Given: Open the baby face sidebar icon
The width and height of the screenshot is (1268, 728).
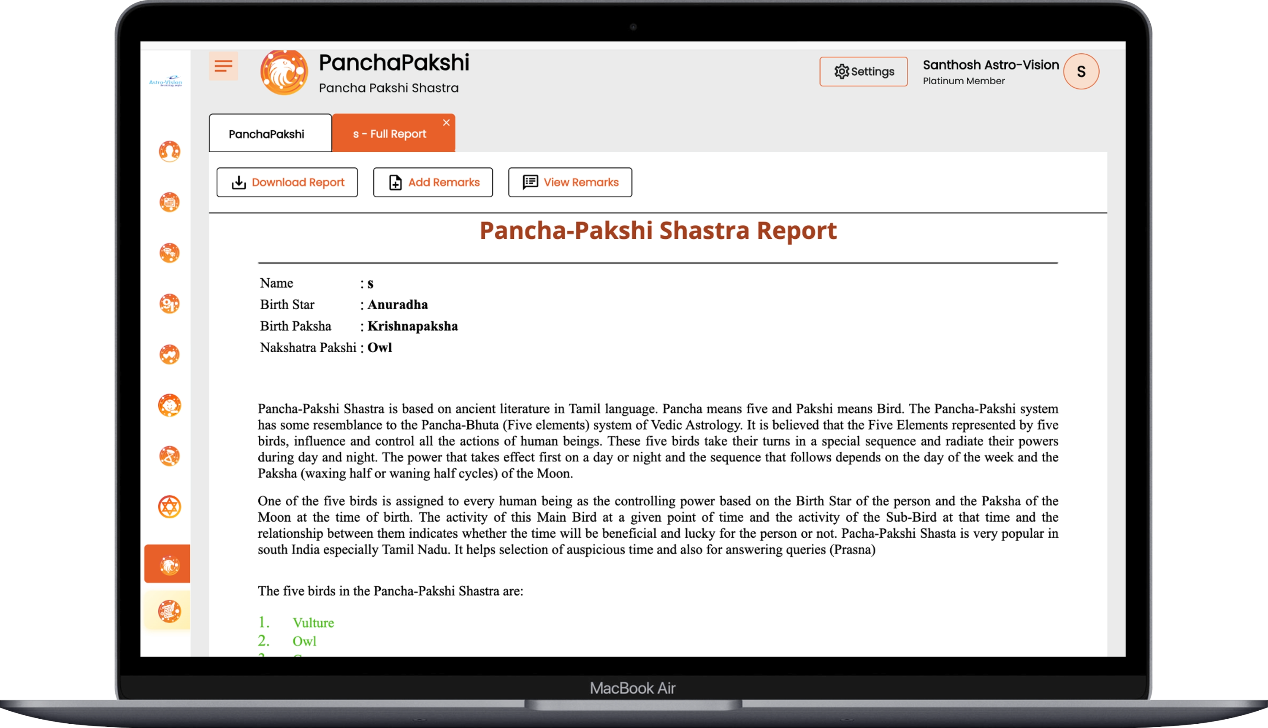Looking at the screenshot, I should (170, 405).
